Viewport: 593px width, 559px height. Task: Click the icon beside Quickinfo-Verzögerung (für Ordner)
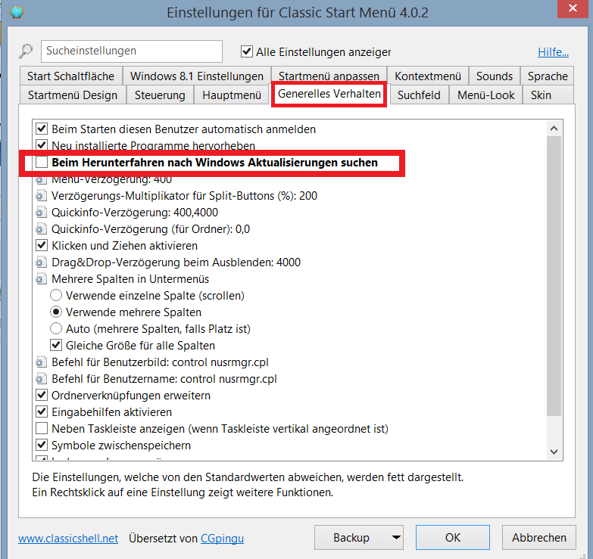pyautogui.click(x=41, y=229)
